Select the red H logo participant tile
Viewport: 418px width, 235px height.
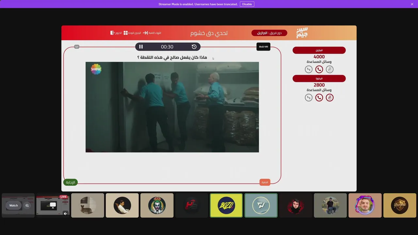(x=191, y=205)
